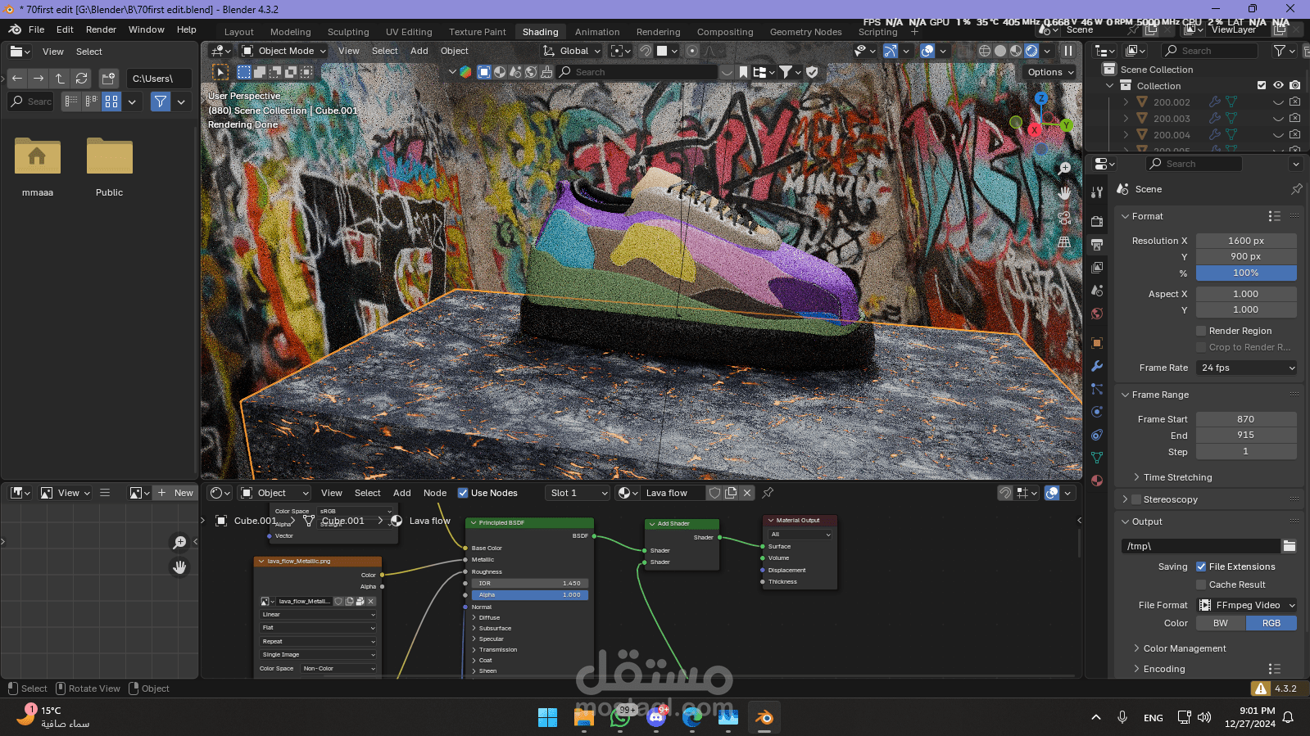Click New image button in image editor

pyautogui.click(x=175, y=493)
